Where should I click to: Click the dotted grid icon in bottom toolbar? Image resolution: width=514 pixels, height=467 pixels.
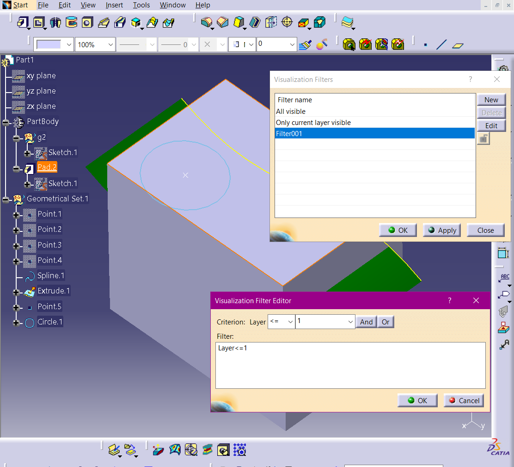click(239, 449)
